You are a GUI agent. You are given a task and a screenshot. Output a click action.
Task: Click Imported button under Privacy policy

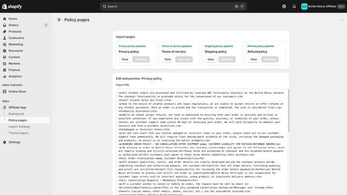[141, 59]
